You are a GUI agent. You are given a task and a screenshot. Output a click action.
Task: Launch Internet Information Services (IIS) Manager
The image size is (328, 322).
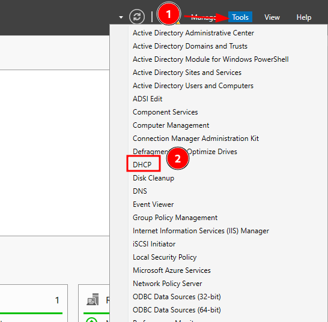tap(201, 231)
